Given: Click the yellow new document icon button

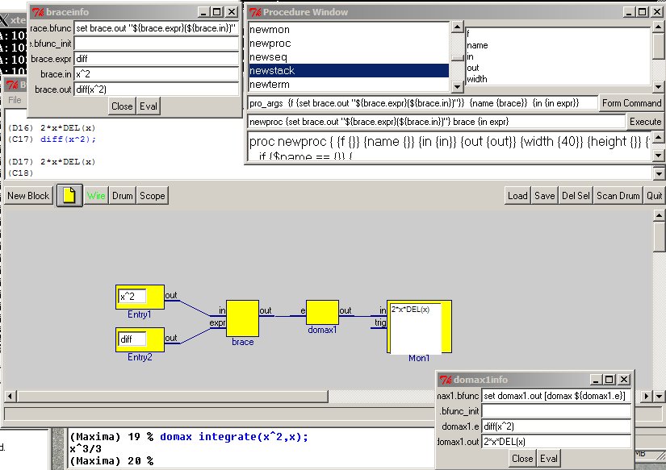Looking at the screenshot, I should 69,196.
